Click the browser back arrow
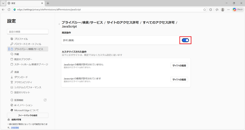Screen dimensions: 245x130 [x=3, y=9]
